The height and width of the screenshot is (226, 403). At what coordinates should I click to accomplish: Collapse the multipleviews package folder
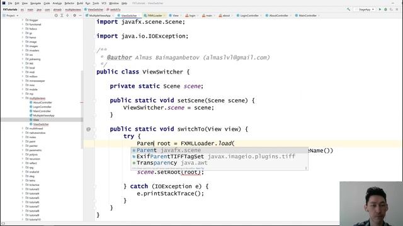tap(23, 98)
